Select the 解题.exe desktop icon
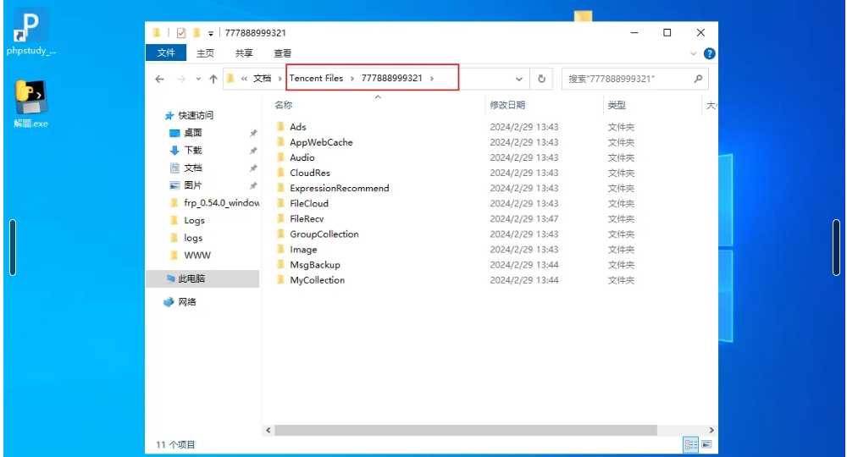This screenshot has height=457, width=847. point(30,104)
